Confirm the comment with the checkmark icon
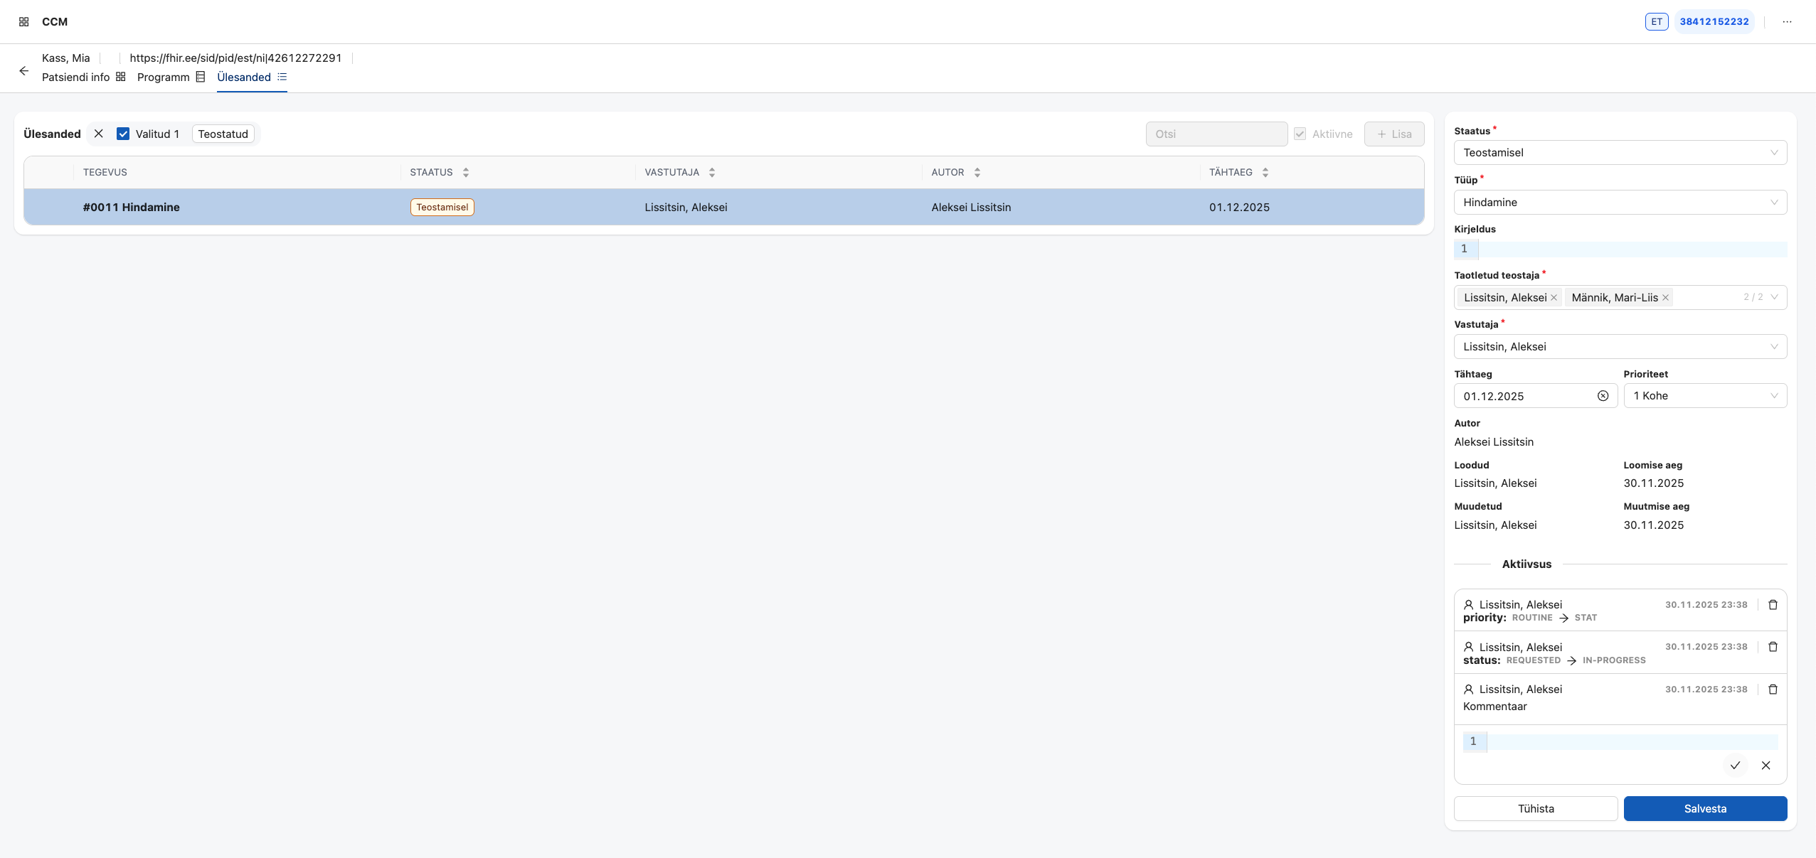Screen dimensions: 1816x858 pos(1735,766)
